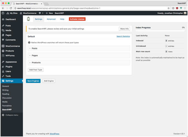The width and height of the screenshot is (188, 137).
Task: Click the 'Version 4.9.1' footer text
Action: (179, 134)
